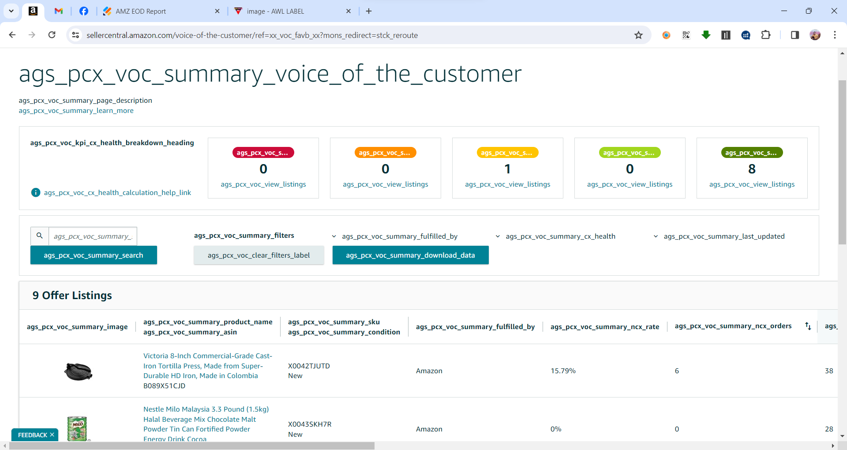This screenshot has width=847, height=450.
Task: View listings under the yellow badge card
Action: pos(508,184)
